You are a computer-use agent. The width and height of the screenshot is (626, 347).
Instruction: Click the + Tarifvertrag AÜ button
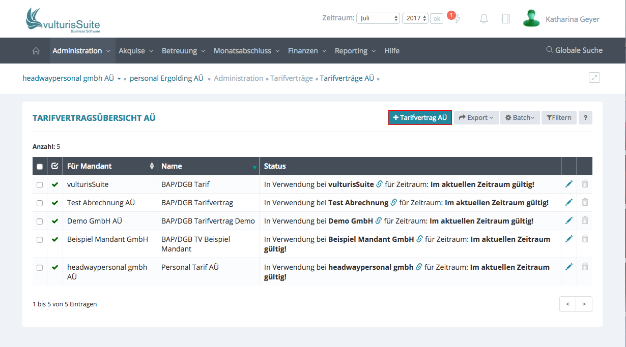(x=419, y=117)
